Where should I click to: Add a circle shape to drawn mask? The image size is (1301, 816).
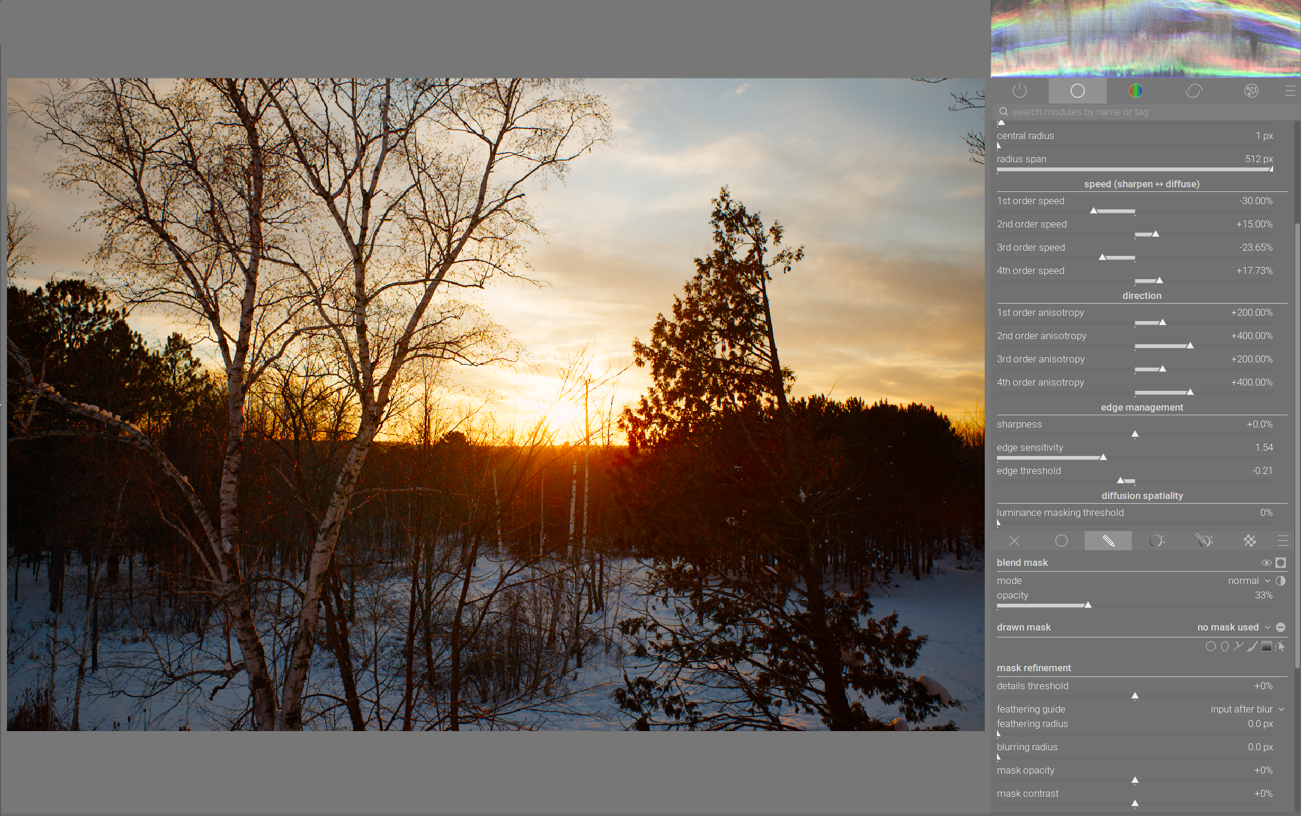(x=1210, y=646)
